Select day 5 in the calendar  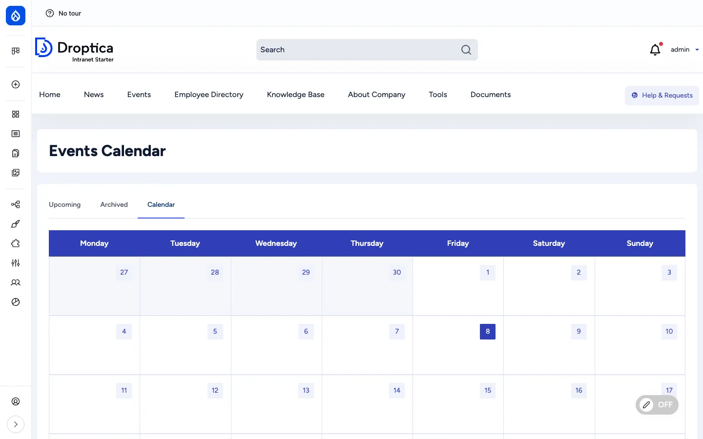pyautogui.click(x=215, y=332)
